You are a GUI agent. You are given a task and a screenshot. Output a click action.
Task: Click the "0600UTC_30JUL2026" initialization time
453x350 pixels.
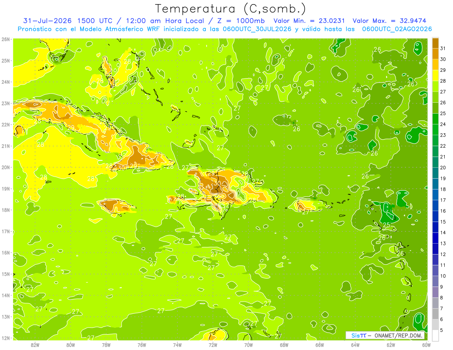click(x=257, y=29)
